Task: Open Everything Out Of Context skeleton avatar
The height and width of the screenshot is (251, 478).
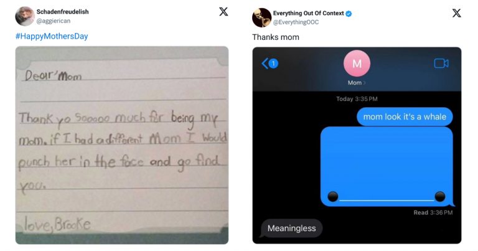Action: pos(261,17)
